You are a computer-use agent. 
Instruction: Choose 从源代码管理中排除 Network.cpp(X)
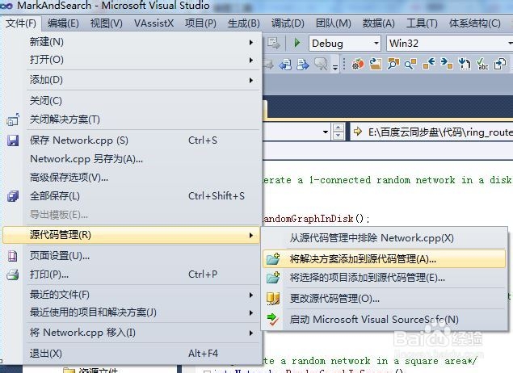pyautogui.click(x=384, y=238)
